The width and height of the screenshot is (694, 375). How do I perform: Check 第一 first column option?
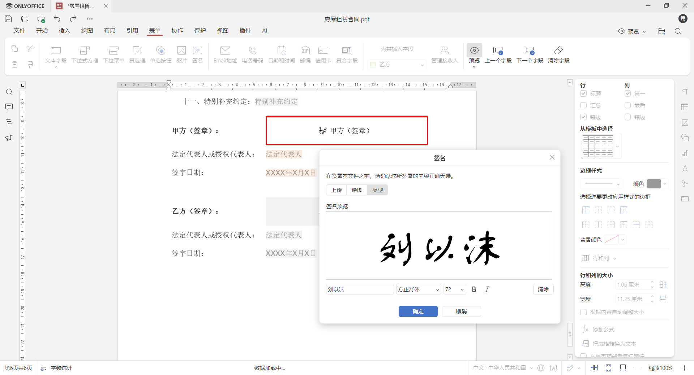627,93
